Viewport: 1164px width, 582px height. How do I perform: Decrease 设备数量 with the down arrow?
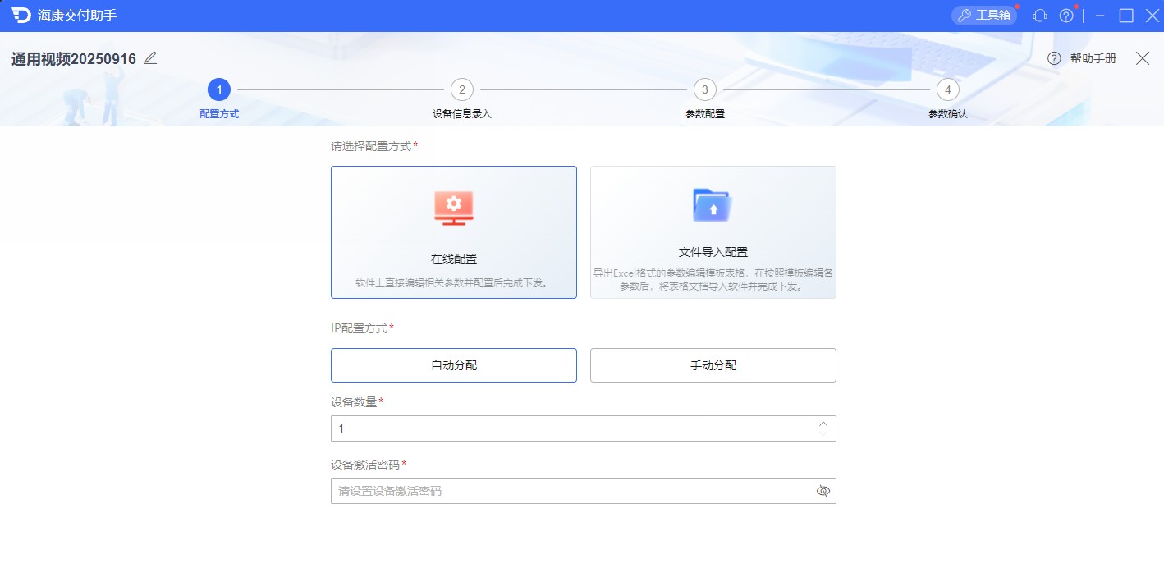pyautogui.click(x=823, y=433)
